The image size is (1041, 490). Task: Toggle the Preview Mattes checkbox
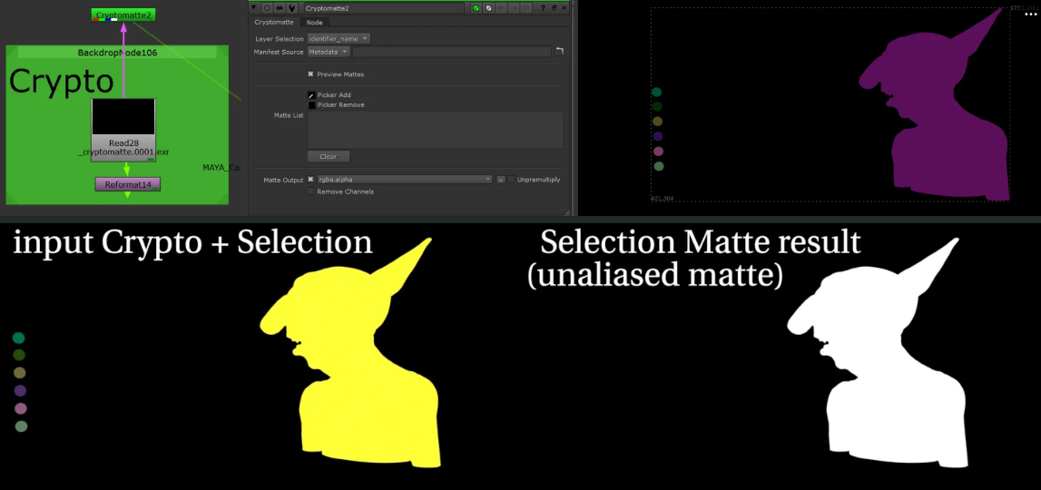(310, 74)
